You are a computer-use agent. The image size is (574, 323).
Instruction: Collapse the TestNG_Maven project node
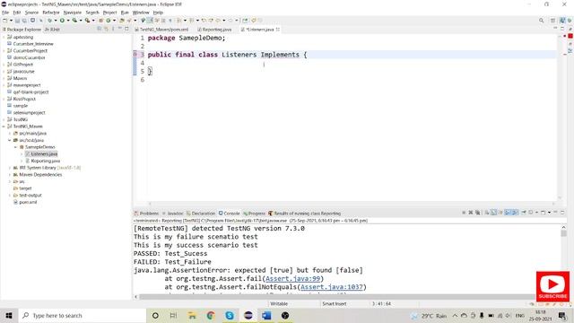pyautogui.click(x=4, y=127)
